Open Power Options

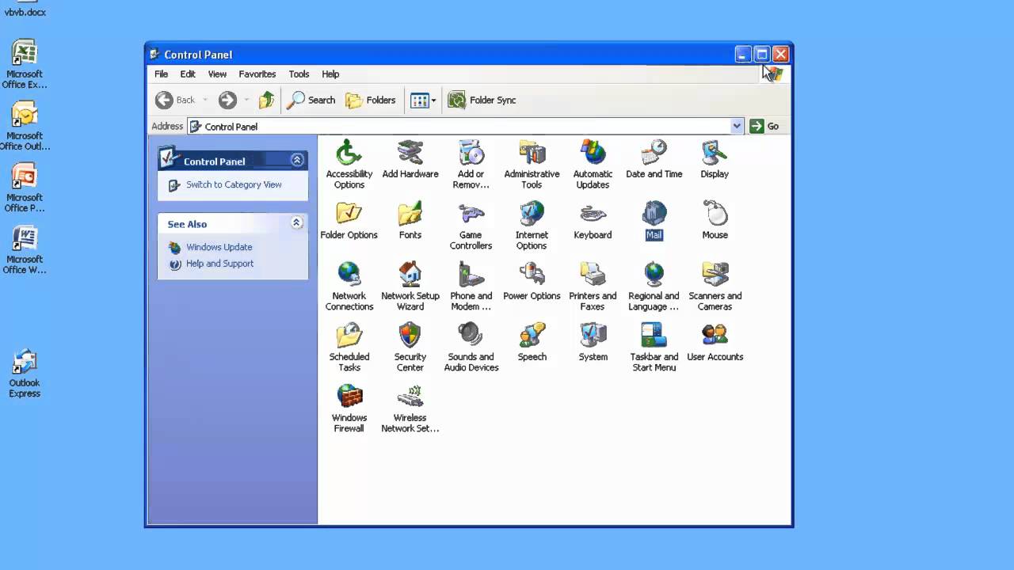[532, 281]
